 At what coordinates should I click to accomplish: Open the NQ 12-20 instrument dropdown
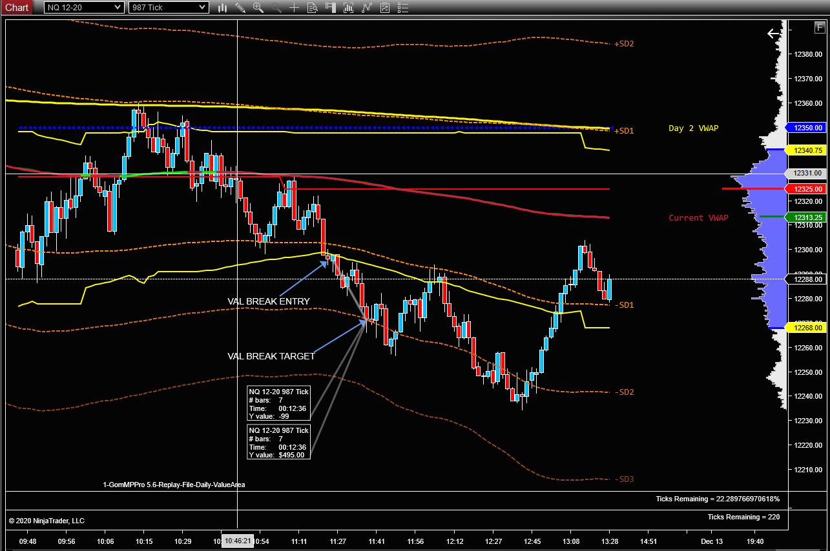point(84,7)
